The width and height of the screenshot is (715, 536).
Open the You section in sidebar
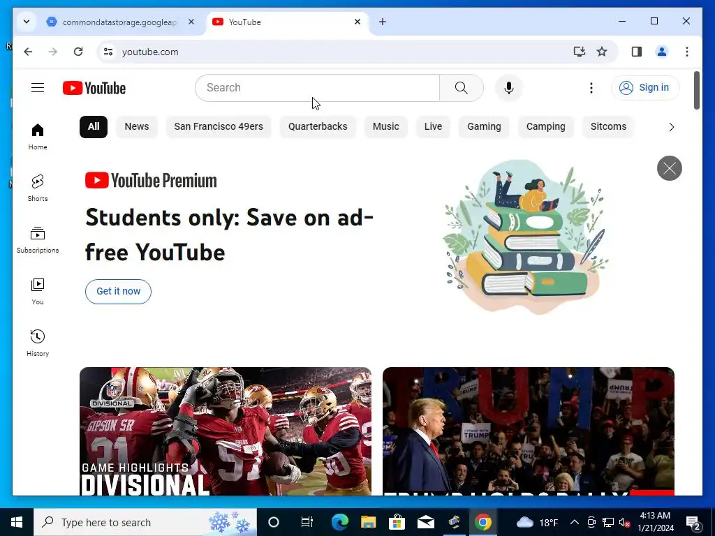click(x=38, y=291)
